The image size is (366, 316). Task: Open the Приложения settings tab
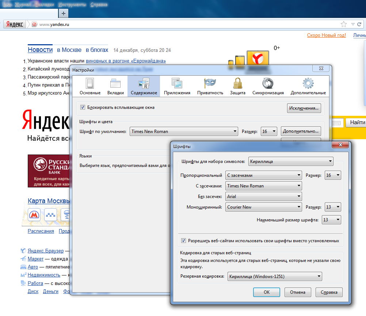[177, 86]
